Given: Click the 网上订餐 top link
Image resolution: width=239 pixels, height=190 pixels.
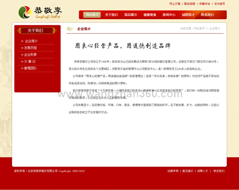Looking at the screenshot, I should tap(175, 4).
